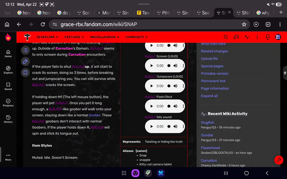Open History in left sidebar

click(8, 119)
